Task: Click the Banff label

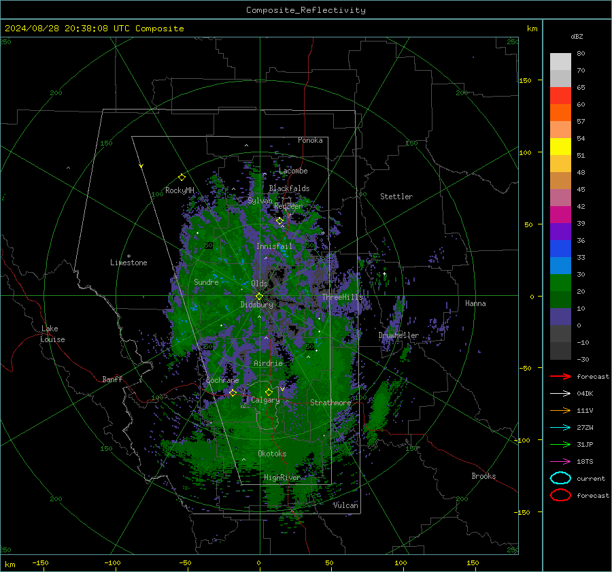Action: (112, 380)
